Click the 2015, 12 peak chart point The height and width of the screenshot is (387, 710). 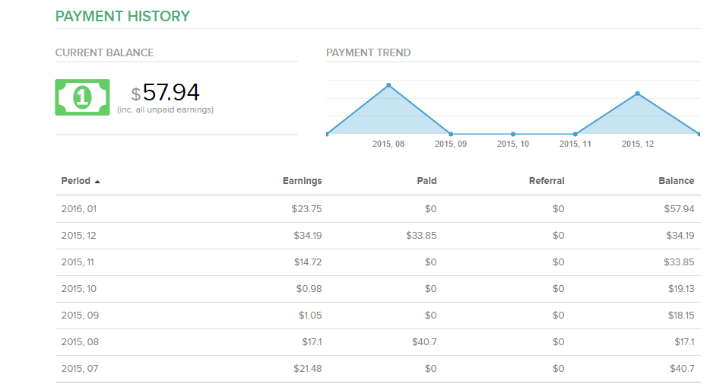(637, 94)
